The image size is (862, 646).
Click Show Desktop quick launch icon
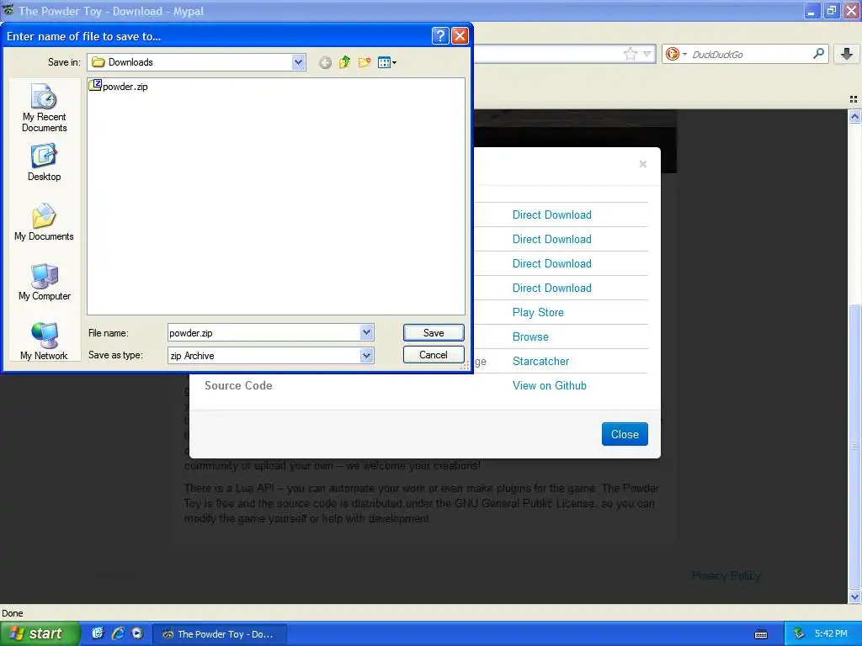point(98,633)
